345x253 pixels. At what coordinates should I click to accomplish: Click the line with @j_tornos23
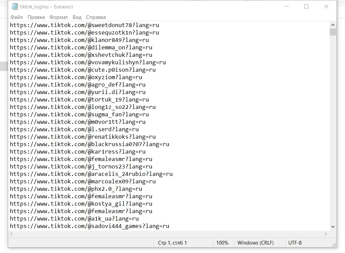81,167
